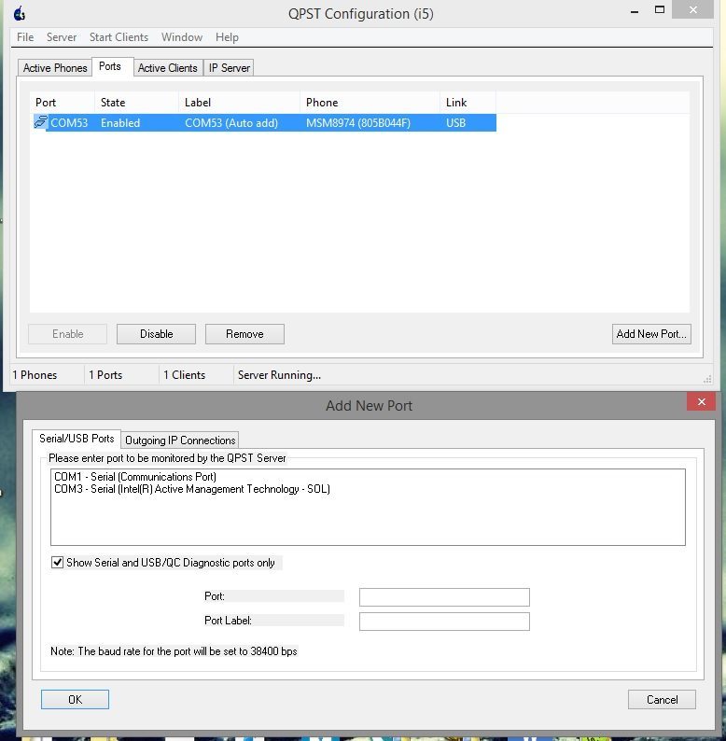Click the Remove button
This screenshot has width=726, height=741.
coord(244,334)
